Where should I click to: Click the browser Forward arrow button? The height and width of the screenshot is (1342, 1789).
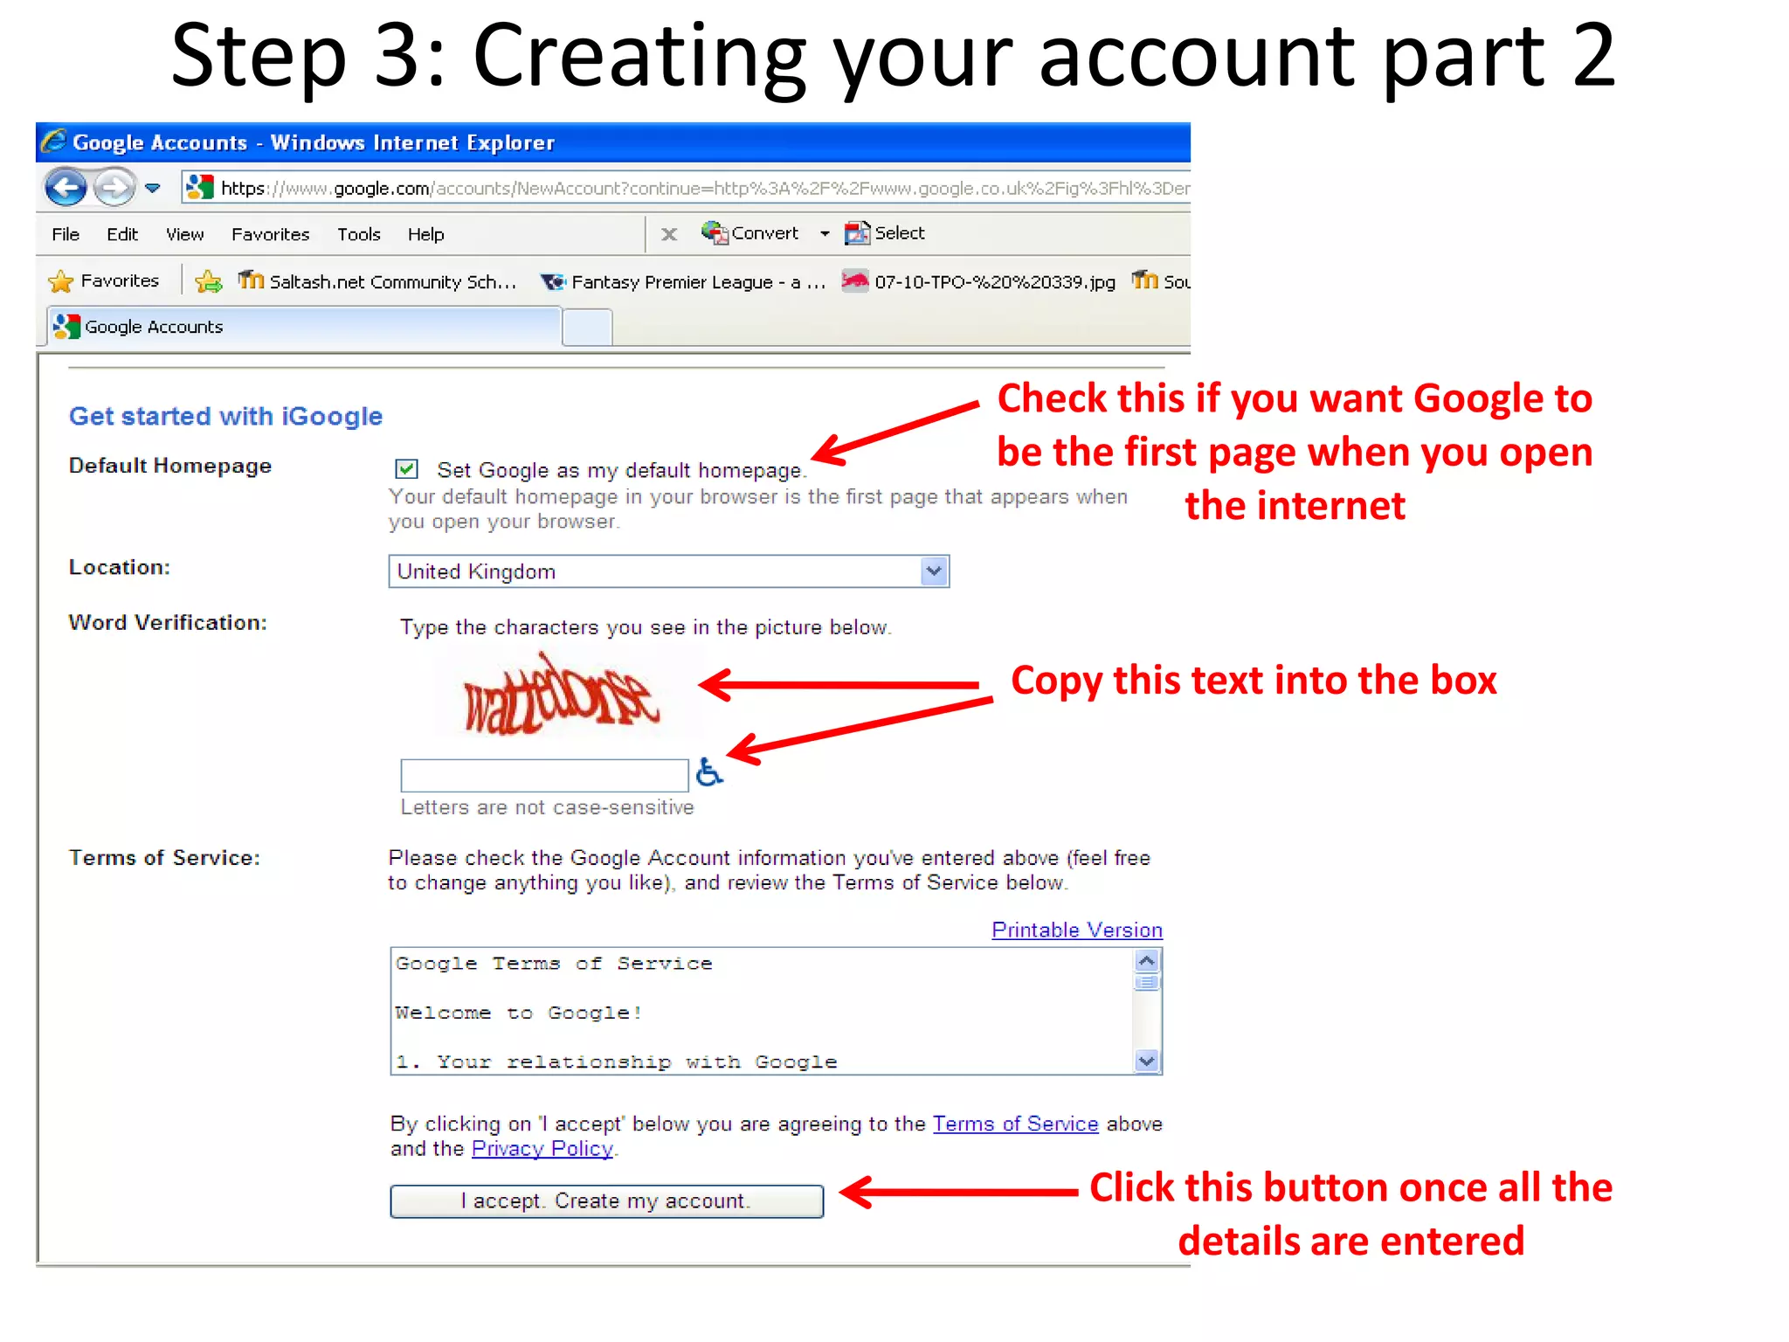pyautogui.click(x=114, y=187)
